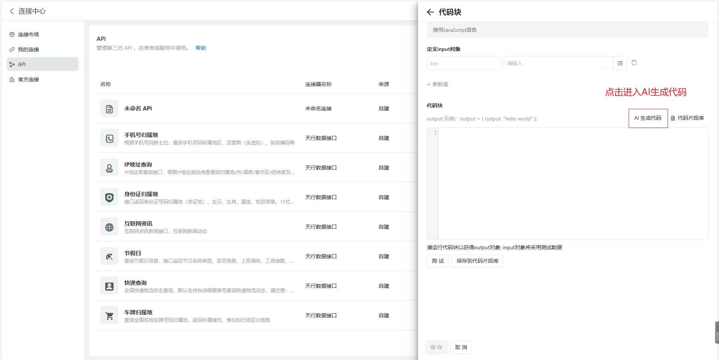This screenshot has height=360, width=719.
Task: Click the 身份证归属地 shield icon
Action: (109, 198)
